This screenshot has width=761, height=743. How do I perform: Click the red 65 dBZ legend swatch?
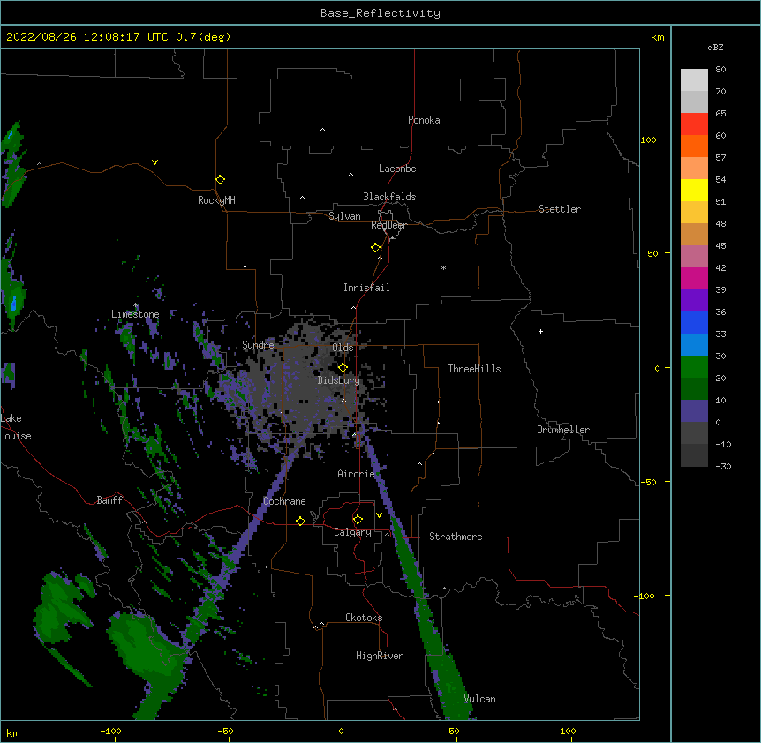click(694, 124)
